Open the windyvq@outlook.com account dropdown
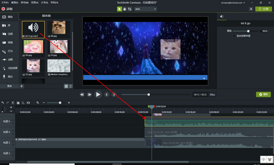Image resolution: width=274 pixels, height=165 pixels. pos(233,3)
